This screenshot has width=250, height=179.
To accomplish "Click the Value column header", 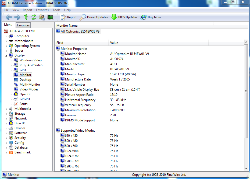I will (x=159, y=43).
